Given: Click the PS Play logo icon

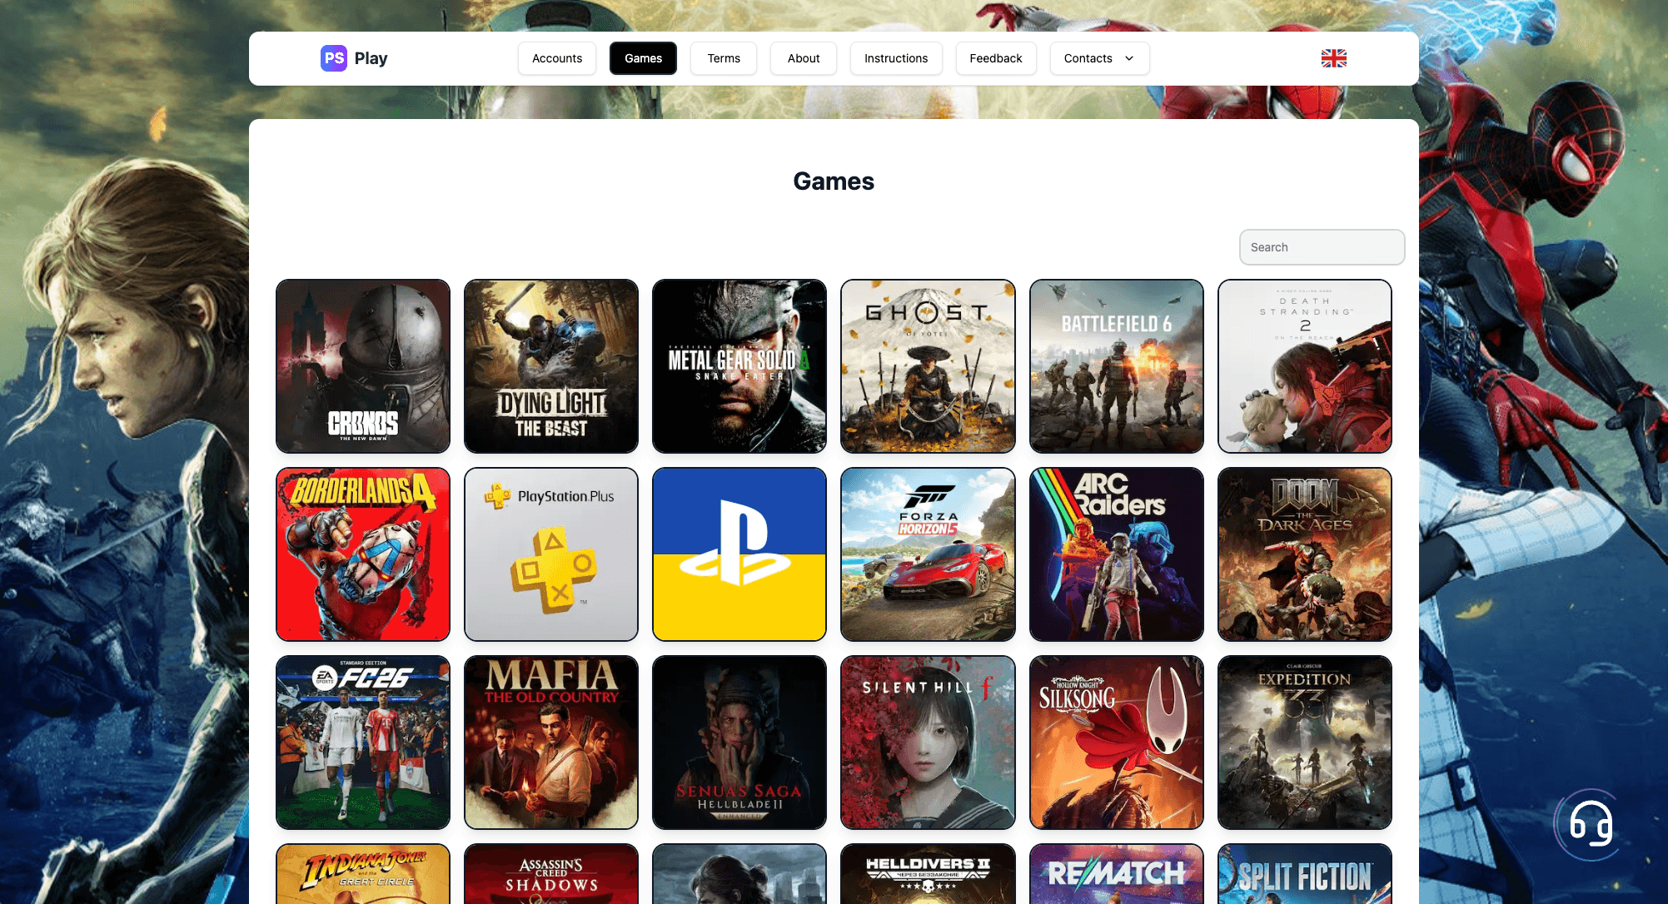Looking at the screenshot, I should [x=334, y=58].
